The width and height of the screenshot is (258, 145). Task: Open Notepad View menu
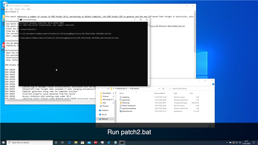(x=23, y=9)
